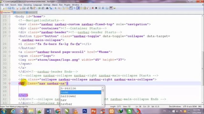This screenshot has height=114, width=204.
Task: Click autocomplete list scroll-up arrow
Action: pyautogui.click(x=103, y=88)
